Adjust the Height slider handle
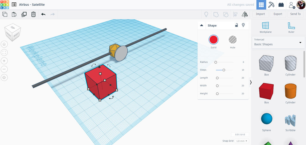This screenshot has width=306, height=145. (217, 94)
